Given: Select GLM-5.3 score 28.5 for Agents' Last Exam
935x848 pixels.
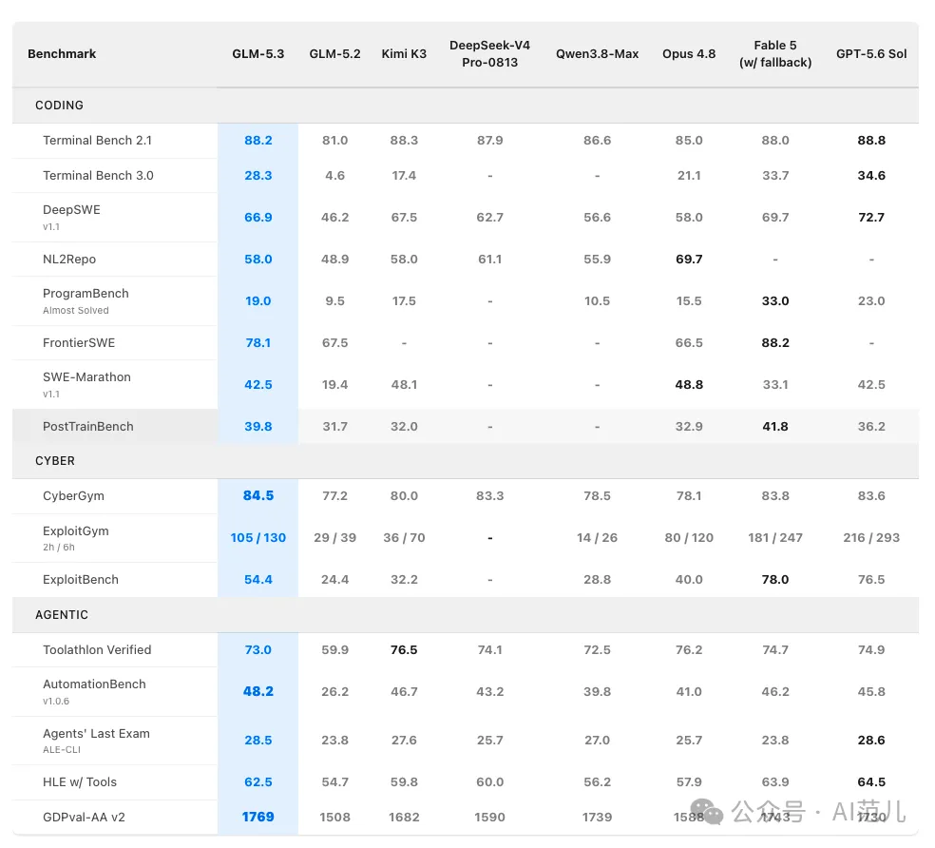Looking at the screenshot, I should pos(258,740).
